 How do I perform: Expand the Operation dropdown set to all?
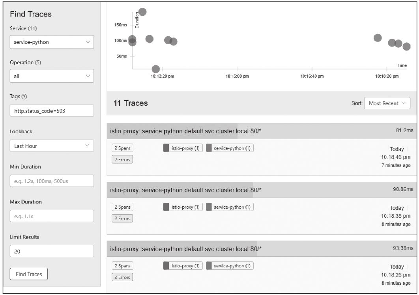(51, 76)
